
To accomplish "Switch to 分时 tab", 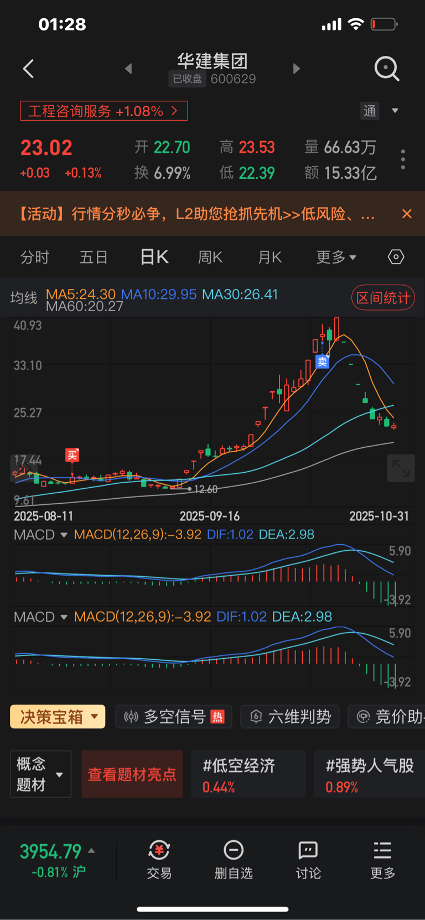I will pyautogui.click(x=35, y=257).
